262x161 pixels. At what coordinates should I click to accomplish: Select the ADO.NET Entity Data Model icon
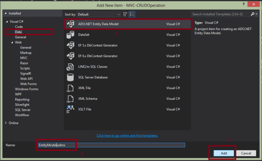pos(70,24)
